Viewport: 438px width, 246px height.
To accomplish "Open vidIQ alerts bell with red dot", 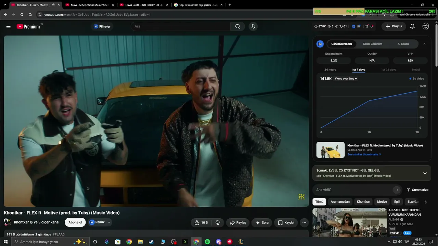I will (x=372, y=26).
